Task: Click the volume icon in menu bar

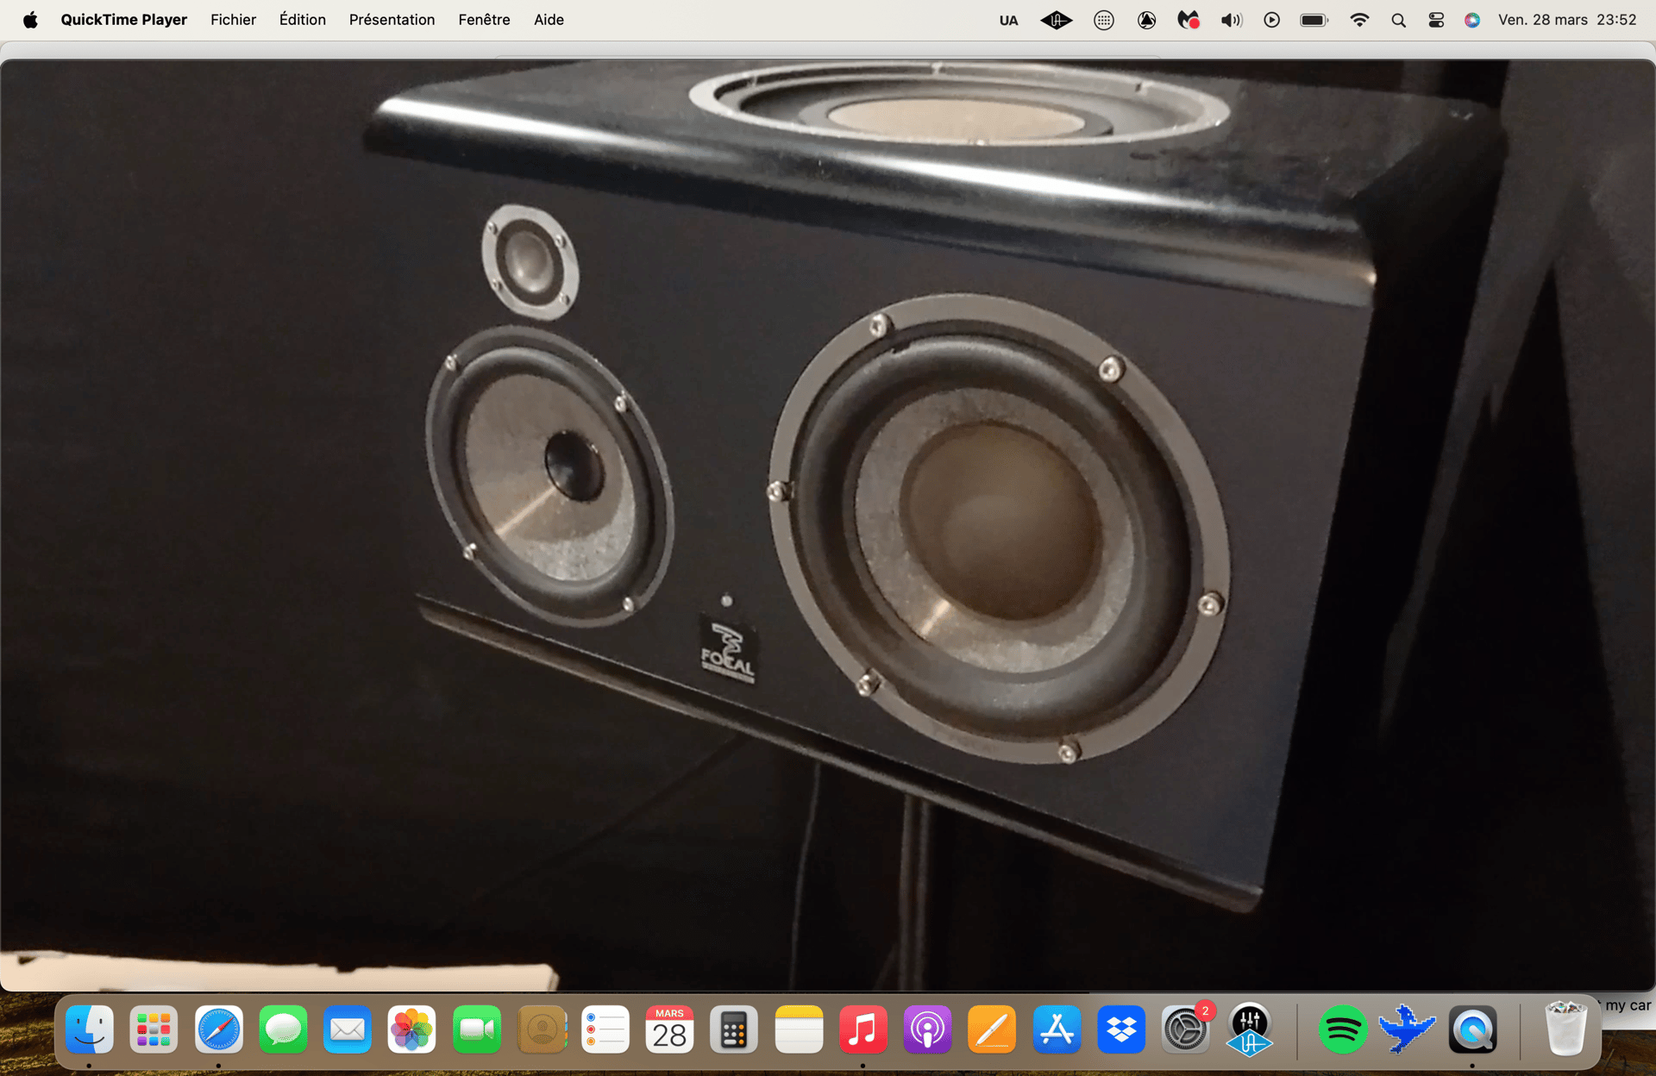Action: (1231, 20)
